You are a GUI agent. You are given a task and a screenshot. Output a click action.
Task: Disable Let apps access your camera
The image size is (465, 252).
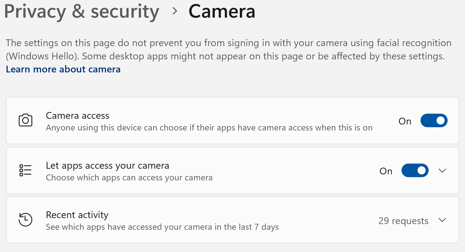(415, 170)
